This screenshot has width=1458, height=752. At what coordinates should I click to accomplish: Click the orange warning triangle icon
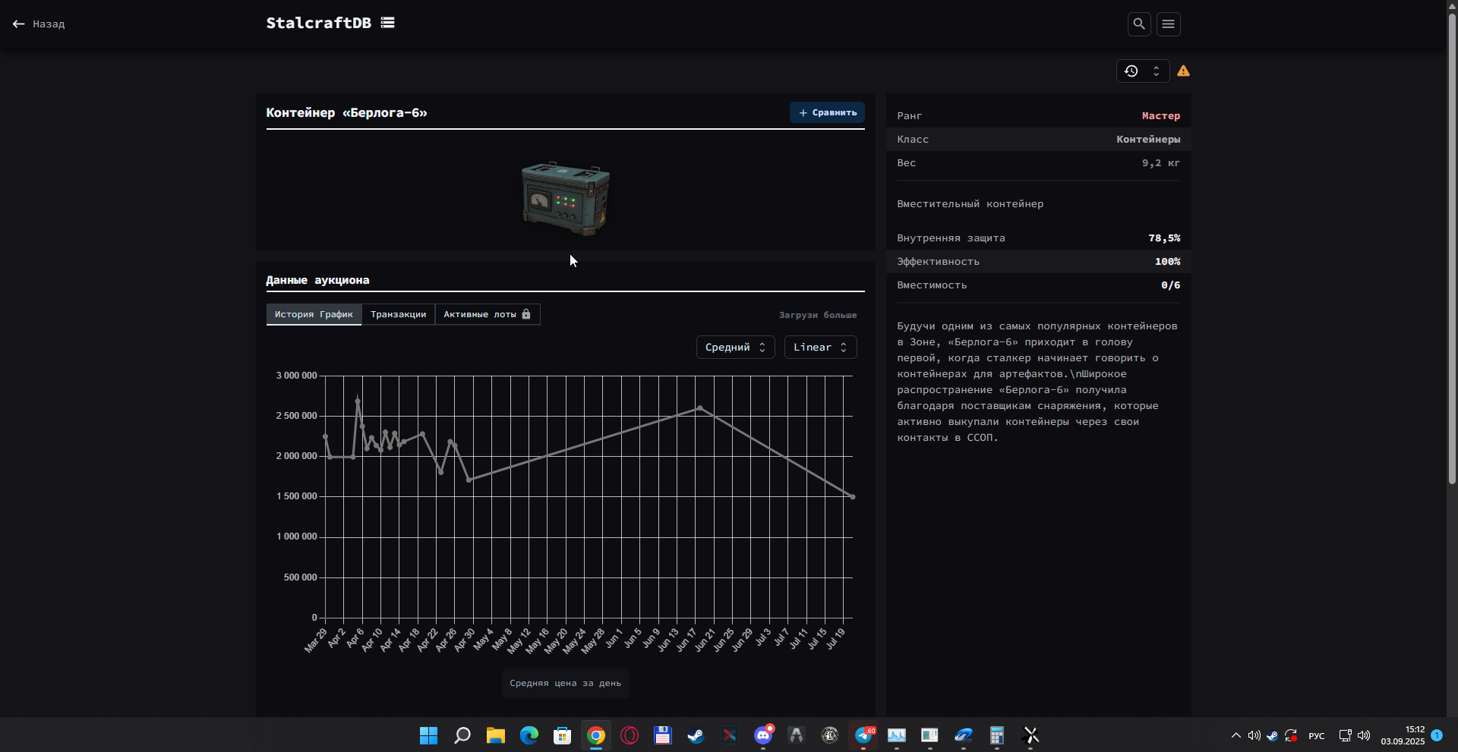coord(1183,71)
